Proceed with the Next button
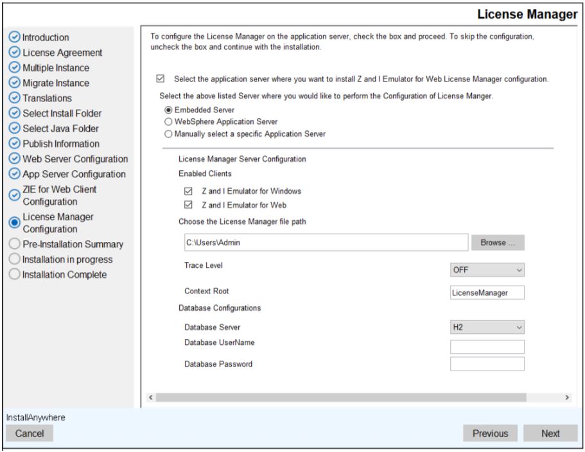585x452 pixels. [550, 433]
